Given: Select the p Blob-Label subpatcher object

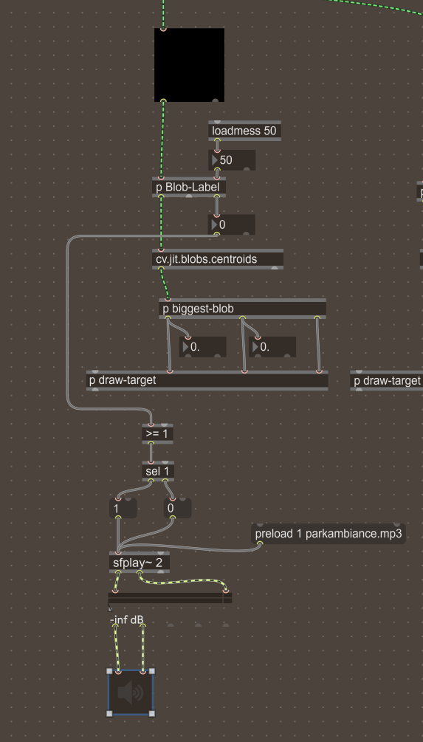Looking at the screenshot, I should [x=189, y=188].
